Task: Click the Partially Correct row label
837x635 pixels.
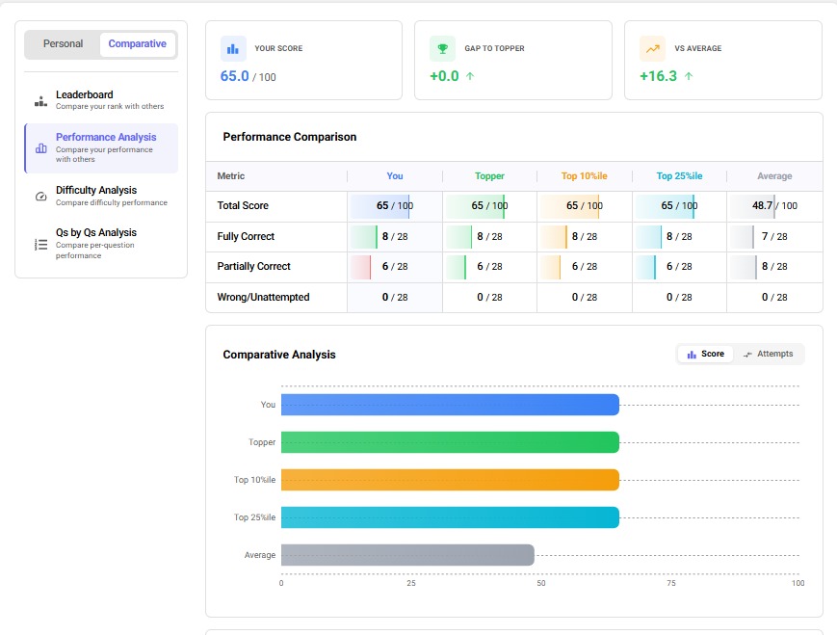Action: [253, 267]
